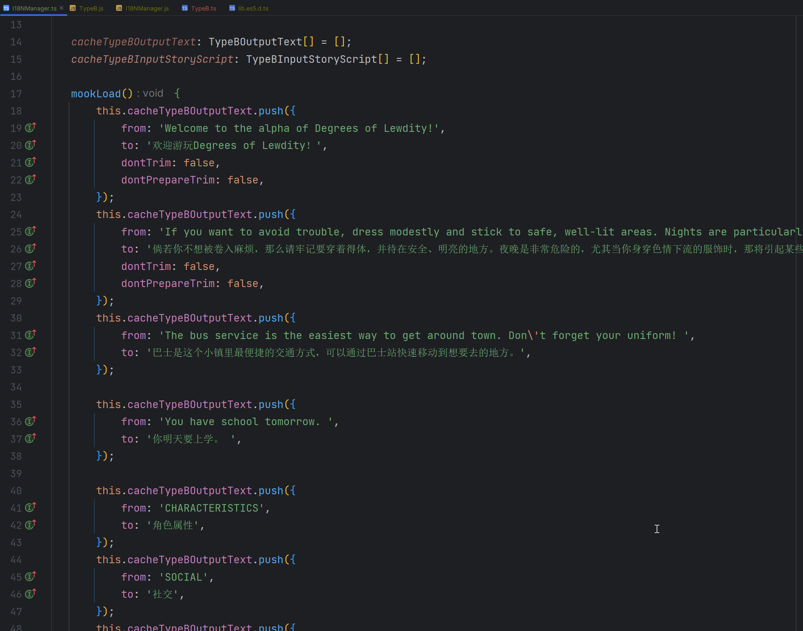Click the TS file icon on I18NManager.ts tab
The width and height of the screenshot is (803, 631).
click(x=6, y=8)
